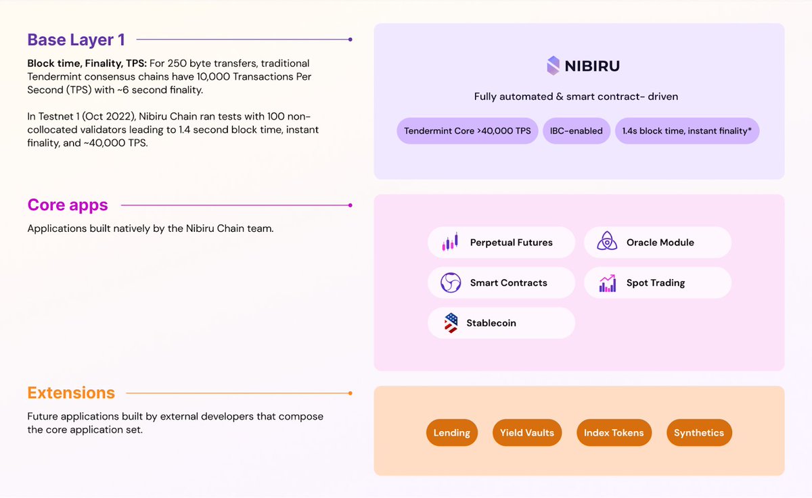The image size is (812, 498).
Task: Click the Spot Trading chart icon
Action: (608, 283)
